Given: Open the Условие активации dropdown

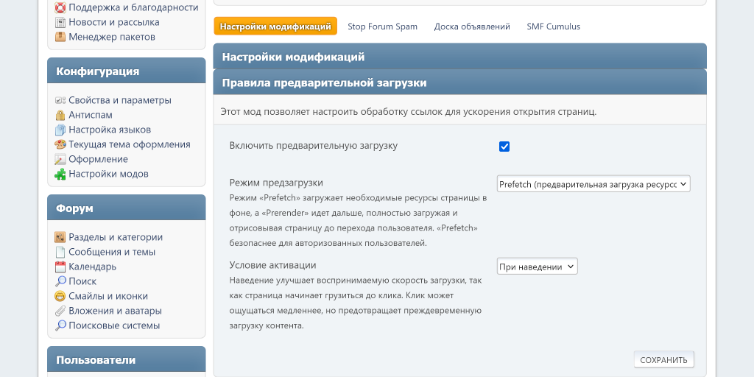Looking at the screenshot, I should pyautogui.click(x=537, y=267).
